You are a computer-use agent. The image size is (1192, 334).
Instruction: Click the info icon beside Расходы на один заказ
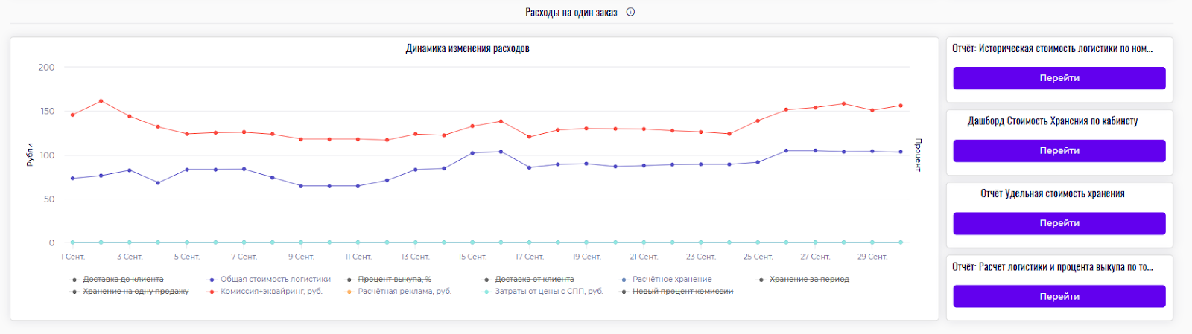(x=630, y=12)
